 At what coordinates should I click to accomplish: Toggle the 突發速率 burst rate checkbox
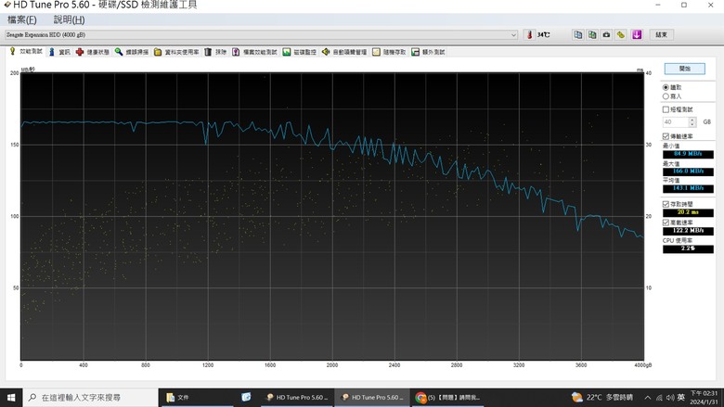tap(666, 223)
